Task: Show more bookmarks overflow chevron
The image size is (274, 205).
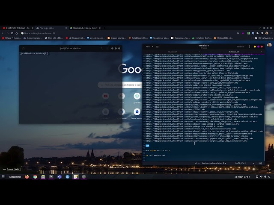Action: [x=251, y=38]
